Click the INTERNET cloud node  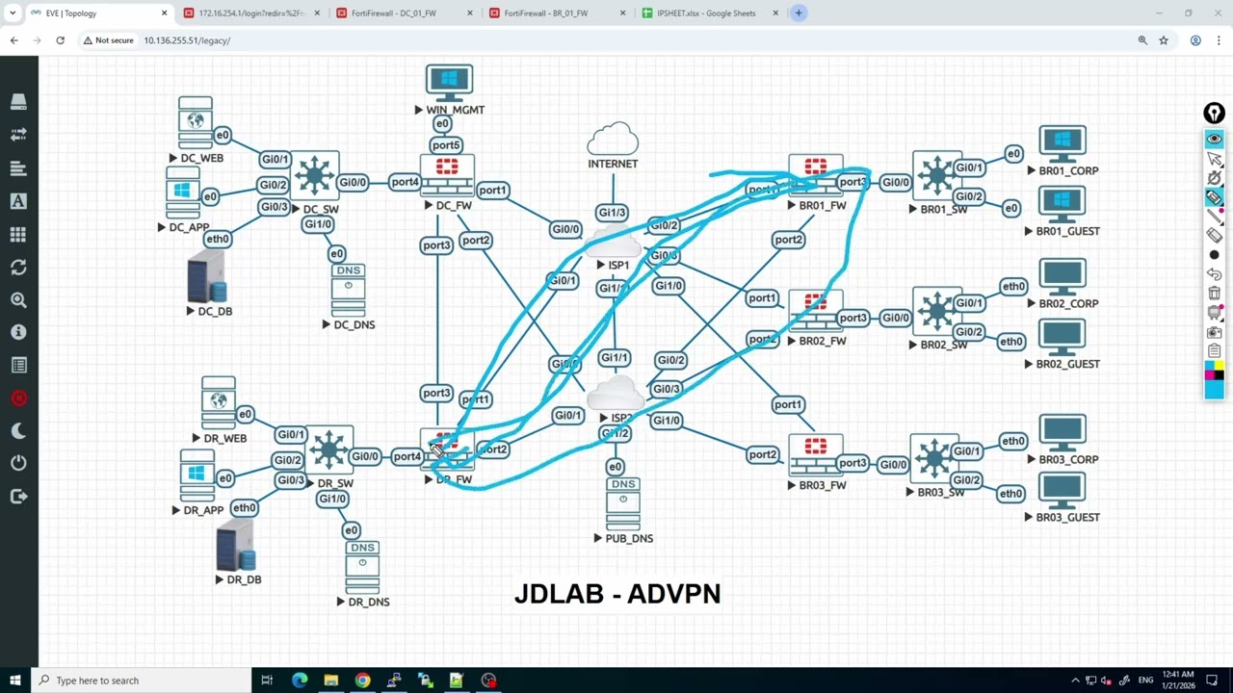click(x=613, y=140)
